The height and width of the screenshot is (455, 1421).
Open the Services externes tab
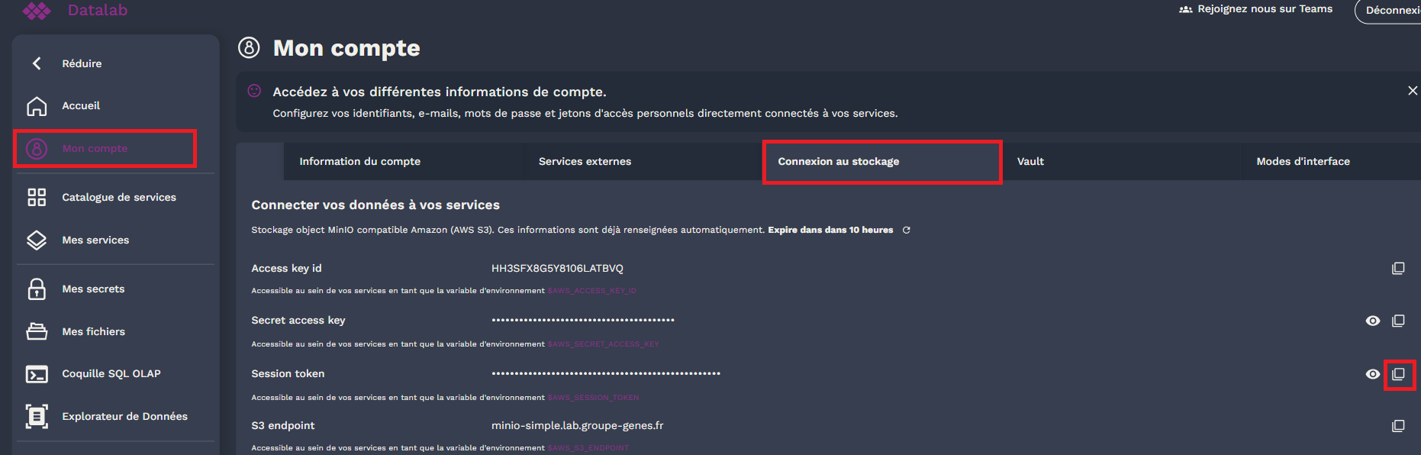point(585,161)
